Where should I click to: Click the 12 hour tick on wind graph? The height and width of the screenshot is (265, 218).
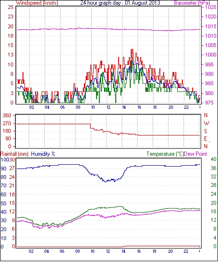tap(108, 107)
